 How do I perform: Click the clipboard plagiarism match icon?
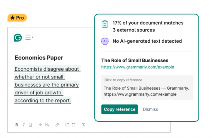point(105,24)
